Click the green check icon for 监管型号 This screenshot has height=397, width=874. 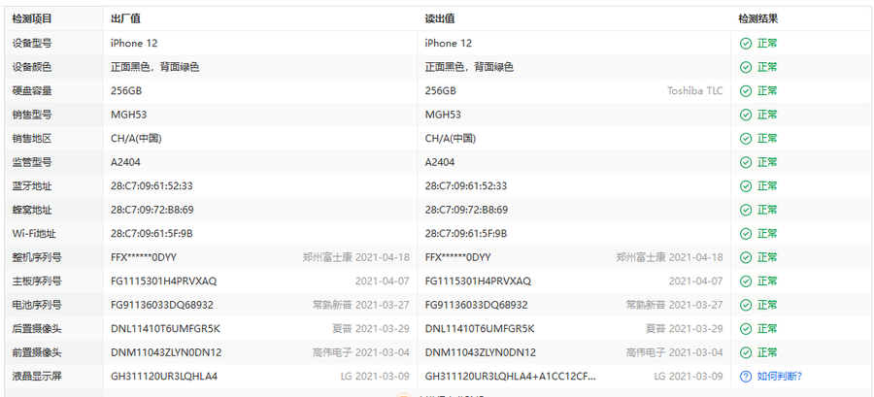pos(746,162)
